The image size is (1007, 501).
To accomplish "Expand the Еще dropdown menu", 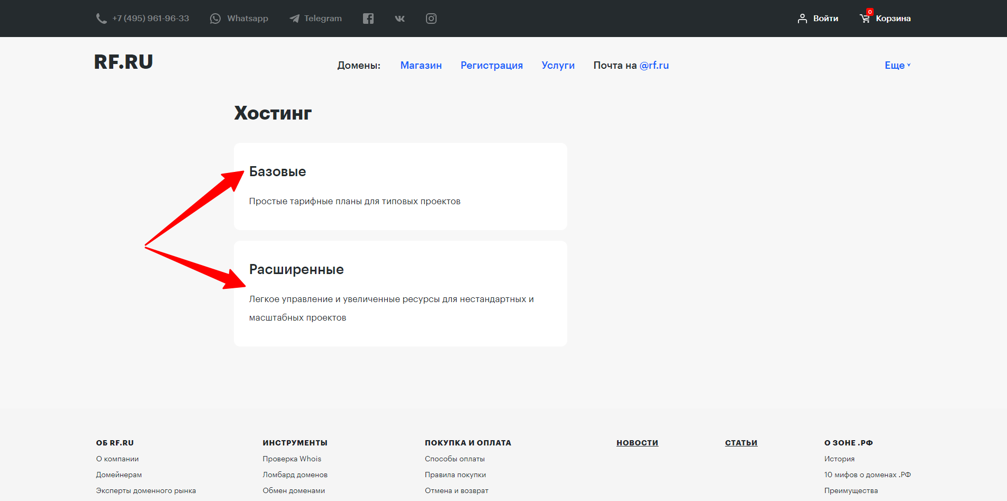I will (897, 65).
